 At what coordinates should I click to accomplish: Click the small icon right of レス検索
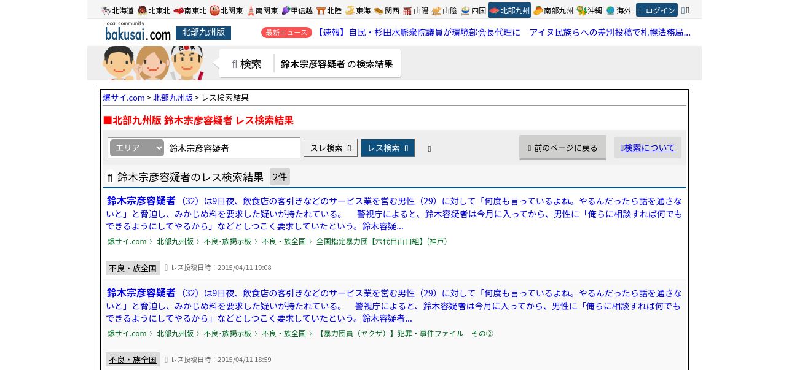pos(430,148)
